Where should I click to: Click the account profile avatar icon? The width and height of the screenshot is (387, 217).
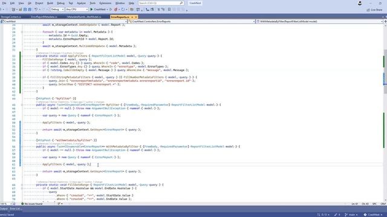(x=360, y=3)
